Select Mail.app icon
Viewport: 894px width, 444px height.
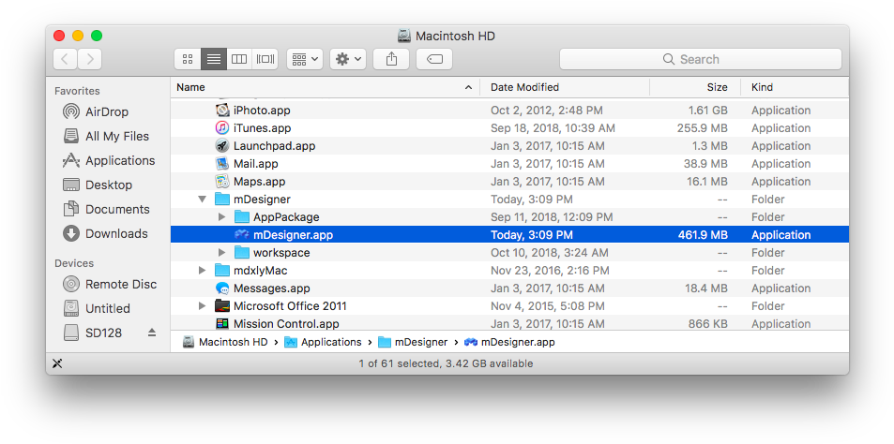coord(222,164)
